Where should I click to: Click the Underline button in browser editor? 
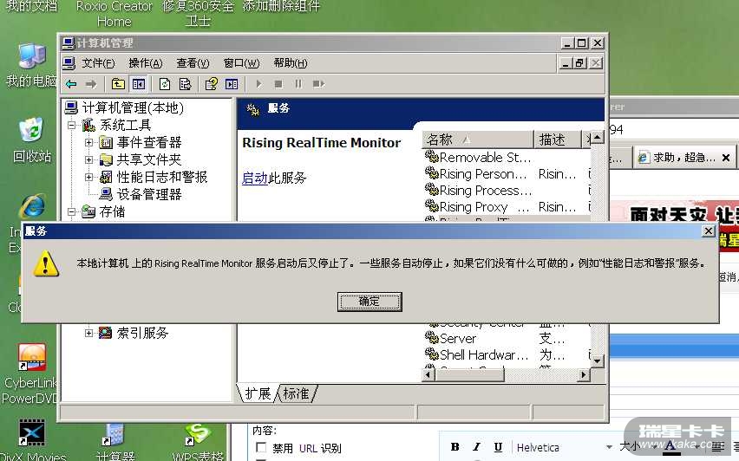(x=498, y=447)
